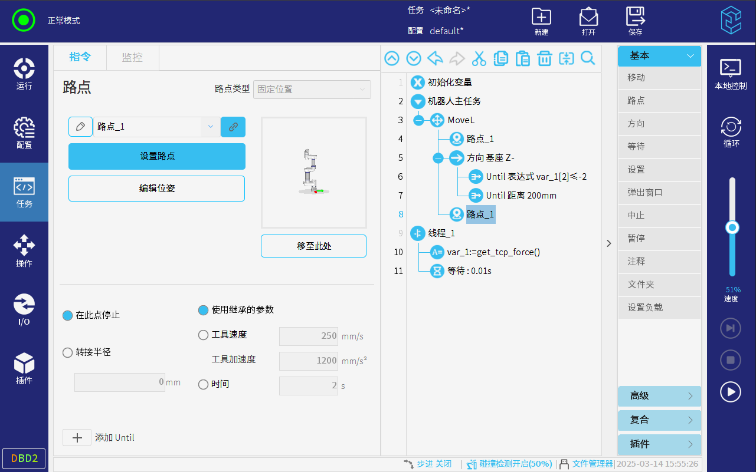Move selected node up with arrow icon
The height and width of the screenshot is (472, 756).
[x=392, y=58]
